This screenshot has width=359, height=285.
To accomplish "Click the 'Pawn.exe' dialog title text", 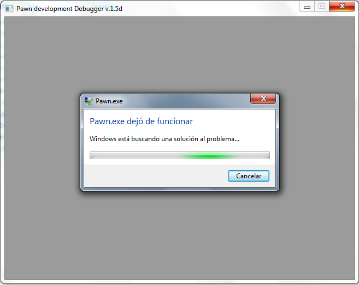I will click(x=109, y=101).
